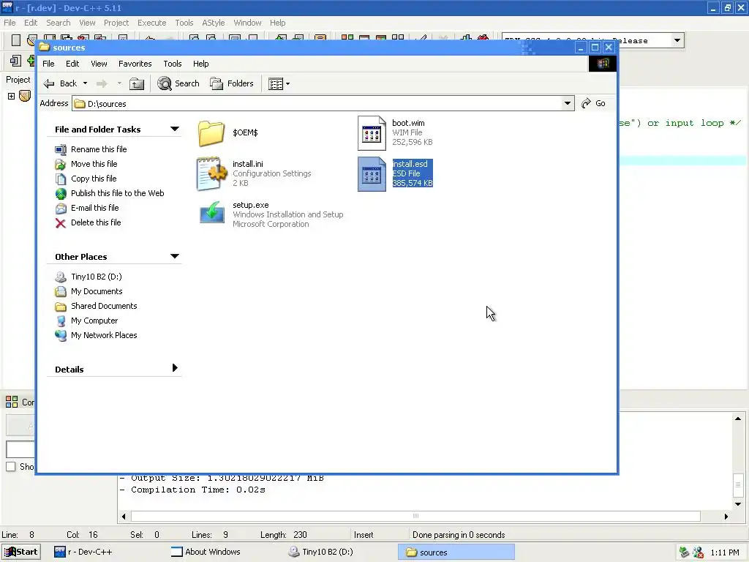
Task: Open the Favorites menu
Action: [x=135, y=64]
